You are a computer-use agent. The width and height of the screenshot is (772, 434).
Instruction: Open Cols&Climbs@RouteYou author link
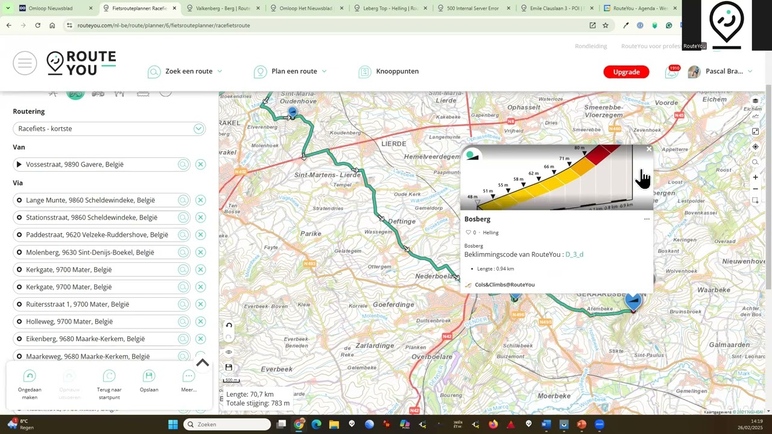click(x=504, y=285)
